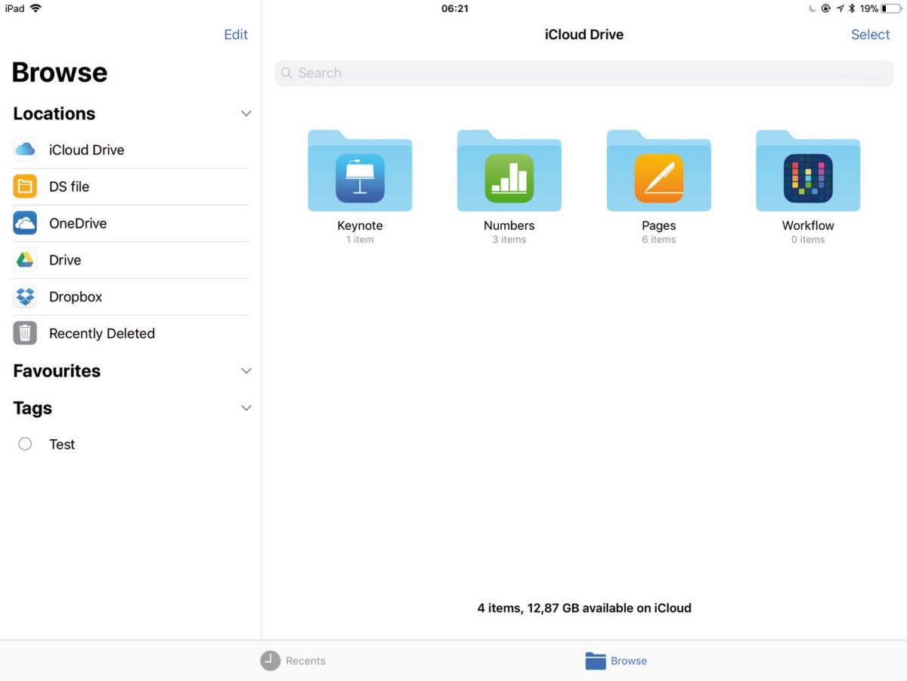
Task: Tap the Keynote folder name
Action: (360, 225)
